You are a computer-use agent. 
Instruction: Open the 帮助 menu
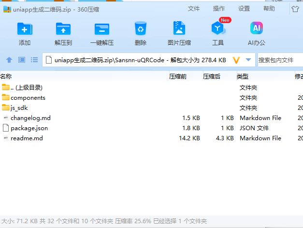point(269,9)
